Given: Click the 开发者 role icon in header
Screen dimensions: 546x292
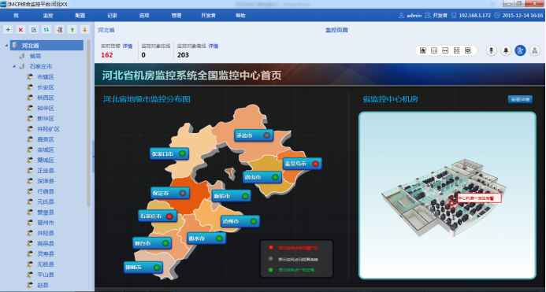Looking at the screenshot, I should click(x=427, y=15).
